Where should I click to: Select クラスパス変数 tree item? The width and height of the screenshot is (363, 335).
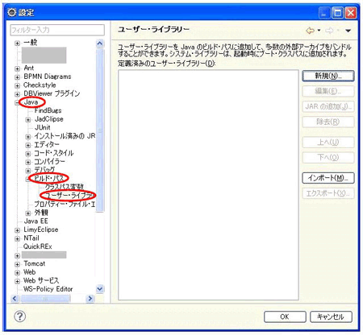(65, 187)
